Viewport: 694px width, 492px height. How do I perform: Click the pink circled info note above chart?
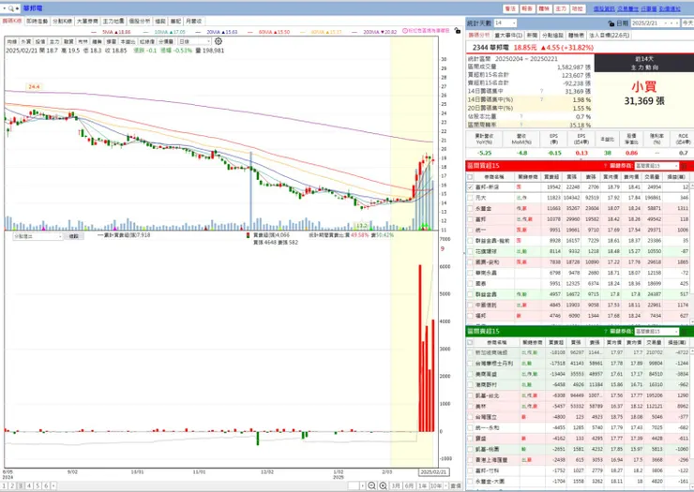426,31
